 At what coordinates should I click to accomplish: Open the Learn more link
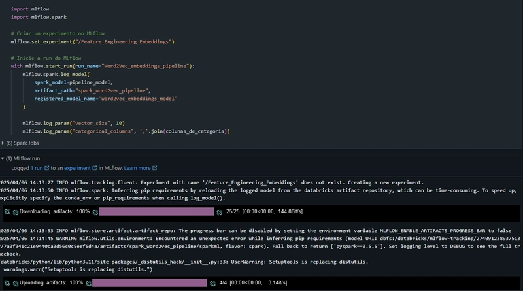137,168
